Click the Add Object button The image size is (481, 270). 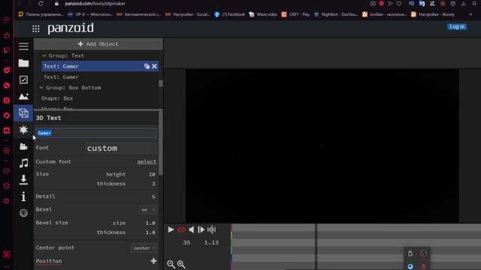pos(98,44)
